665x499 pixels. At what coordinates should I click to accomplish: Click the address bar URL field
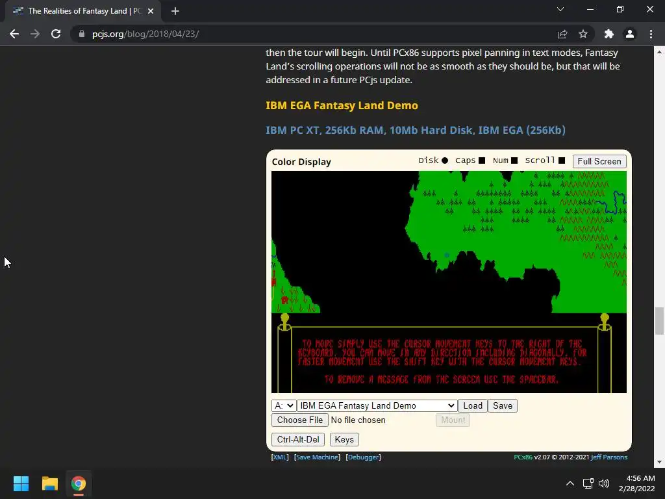[314, 34]
